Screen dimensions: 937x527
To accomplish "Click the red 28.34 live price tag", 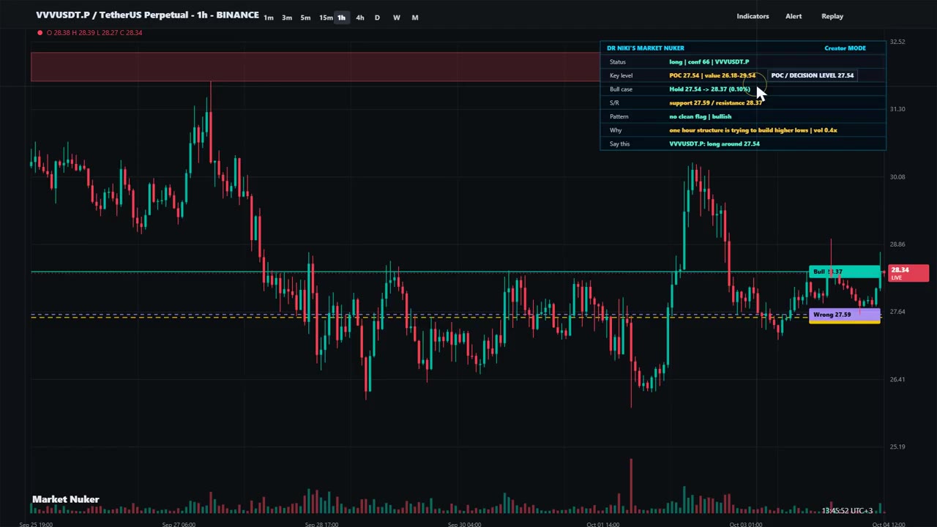I will (x=908, y=273).
